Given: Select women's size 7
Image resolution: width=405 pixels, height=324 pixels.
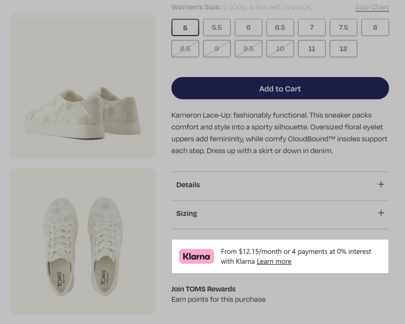Looking at the screenshot, I should tap(312, 27).
